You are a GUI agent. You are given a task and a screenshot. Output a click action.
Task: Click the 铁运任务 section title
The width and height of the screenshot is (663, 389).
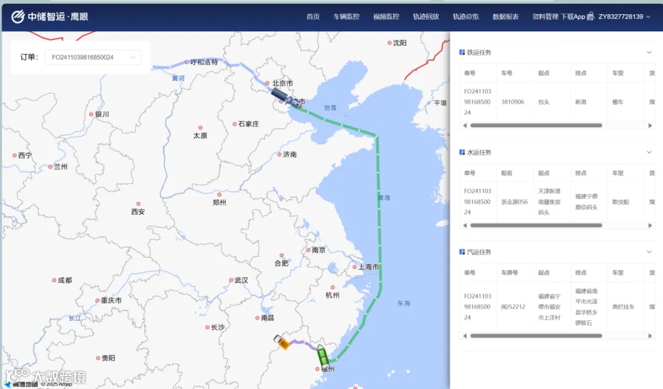(x=479, y=52)
